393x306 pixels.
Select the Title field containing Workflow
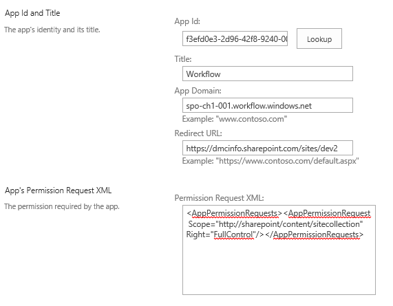point(268,74)
